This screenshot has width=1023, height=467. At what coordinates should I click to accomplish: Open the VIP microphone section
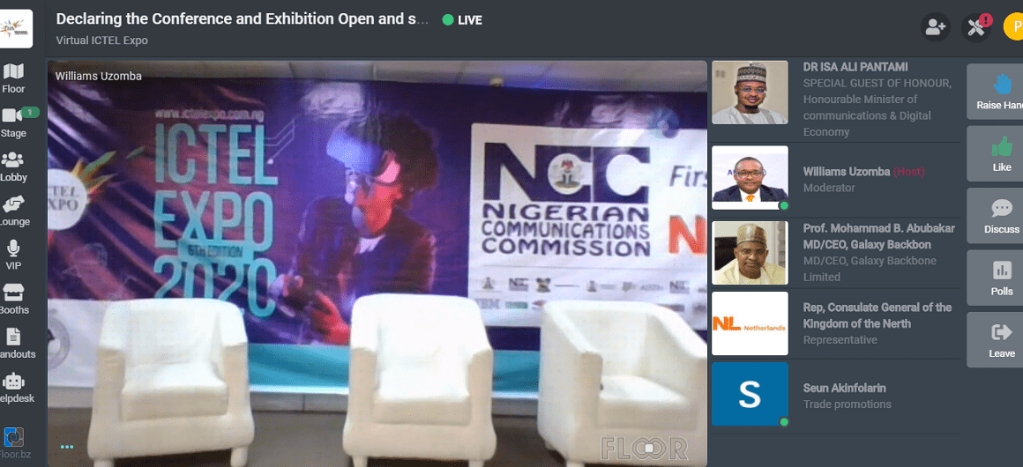[13, 254]
